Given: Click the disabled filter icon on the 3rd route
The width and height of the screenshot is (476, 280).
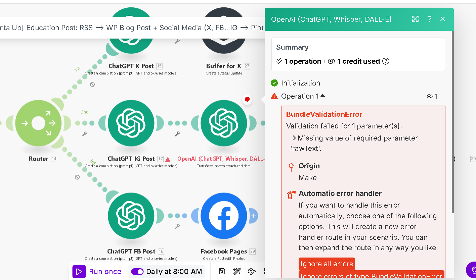Looking at the screenshot, I should point(77,177).
